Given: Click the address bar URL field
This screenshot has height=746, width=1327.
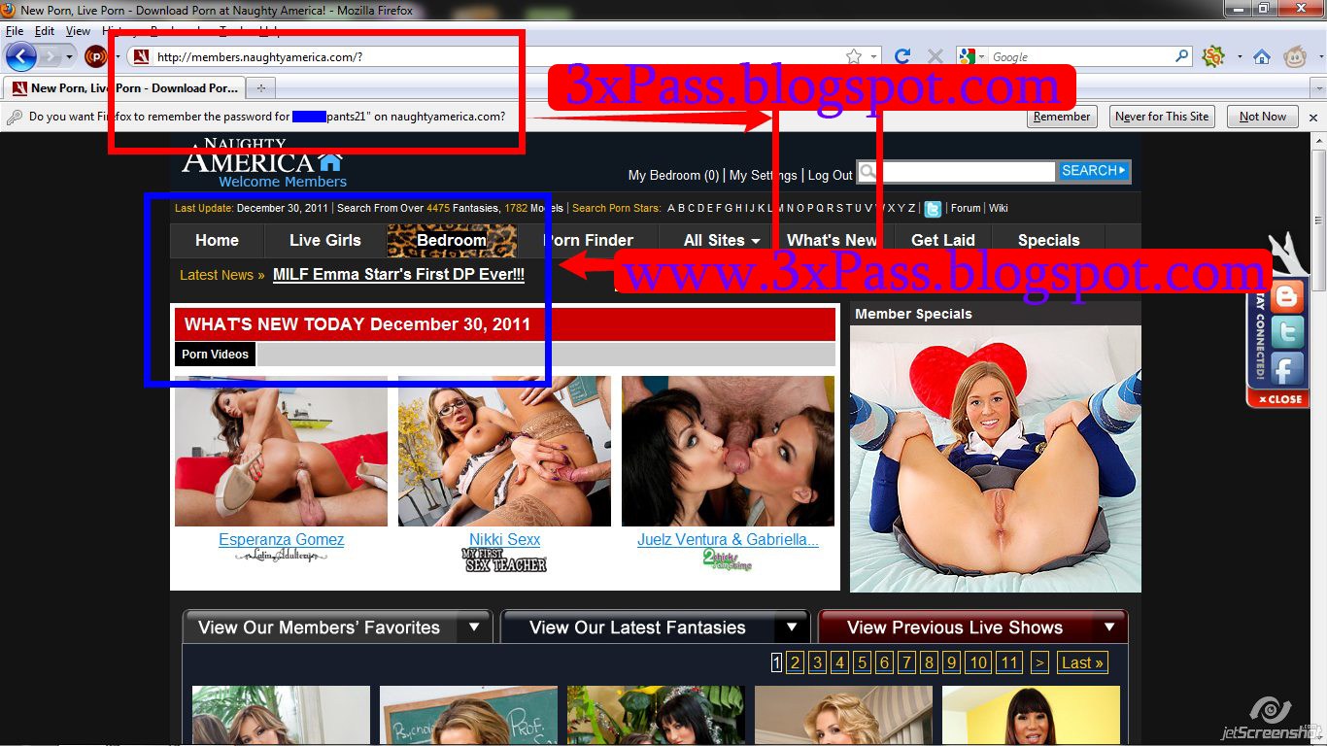Looking at the screenshot, I should (486, 57).
